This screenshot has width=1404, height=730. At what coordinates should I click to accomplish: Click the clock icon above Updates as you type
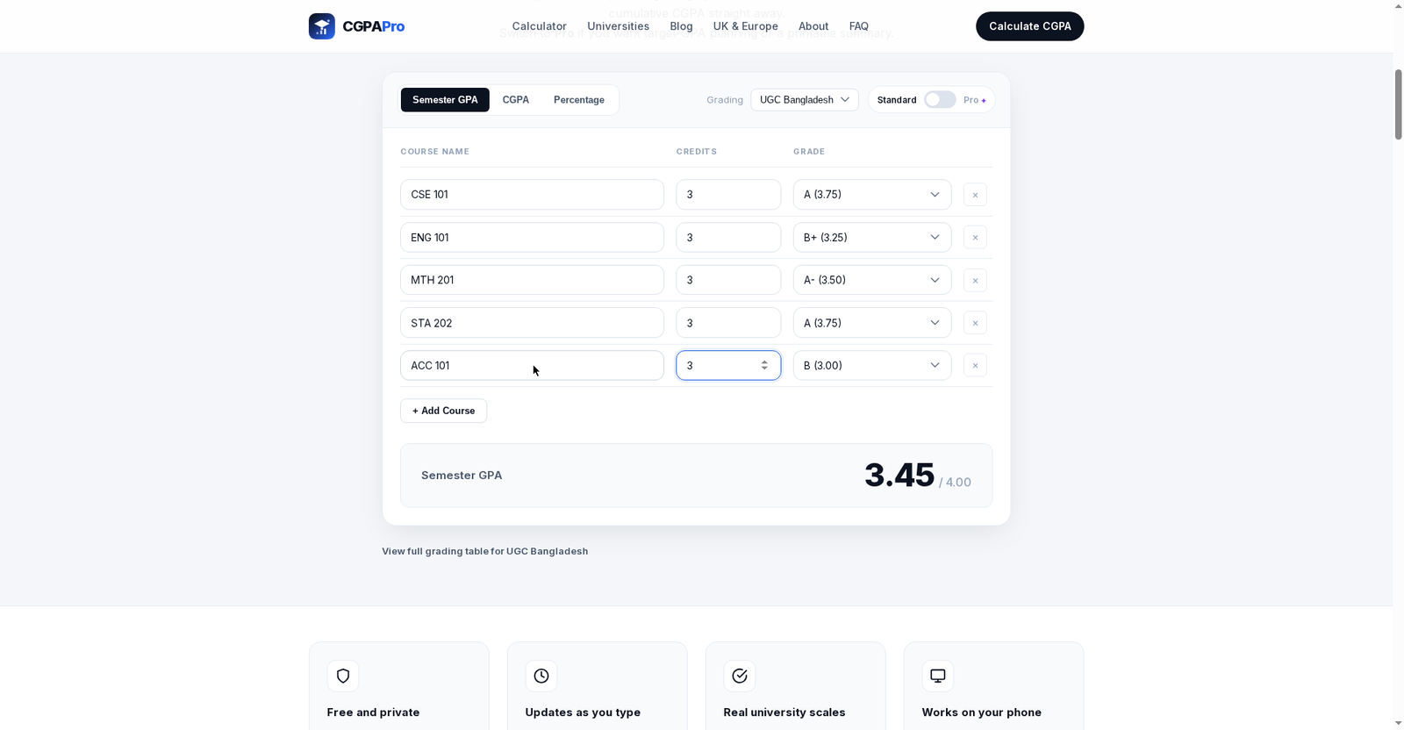pyautogui.click(x=541, y=676)
